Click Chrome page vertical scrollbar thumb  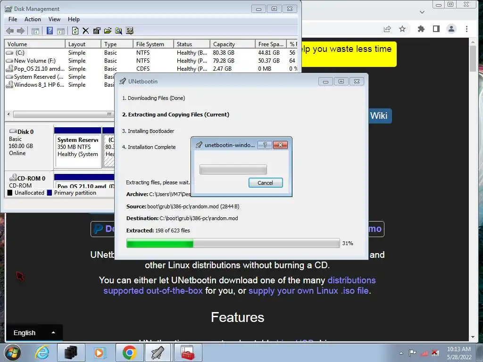click(x=473, y=58)
